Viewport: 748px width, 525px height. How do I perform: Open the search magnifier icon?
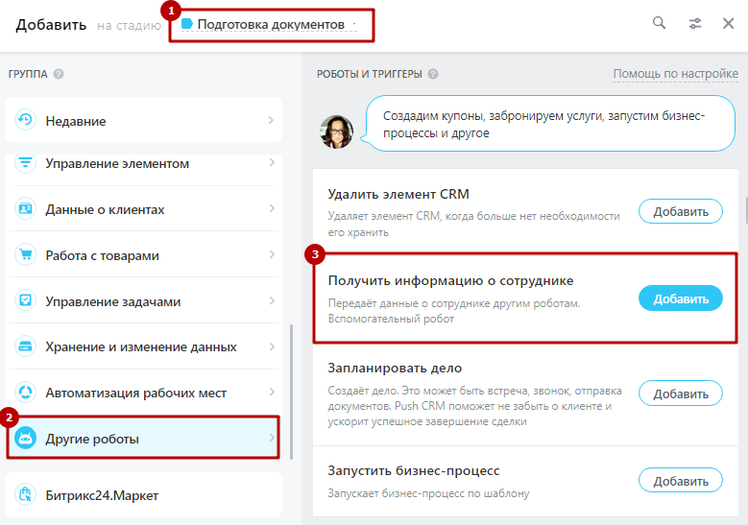click(x=659, y=22)
